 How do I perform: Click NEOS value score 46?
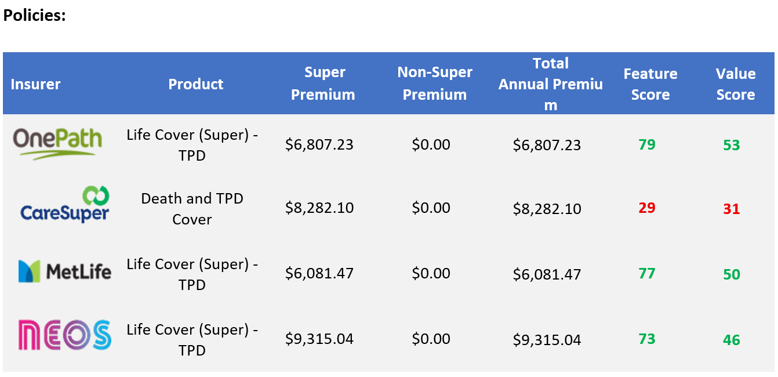coord(732,340)
